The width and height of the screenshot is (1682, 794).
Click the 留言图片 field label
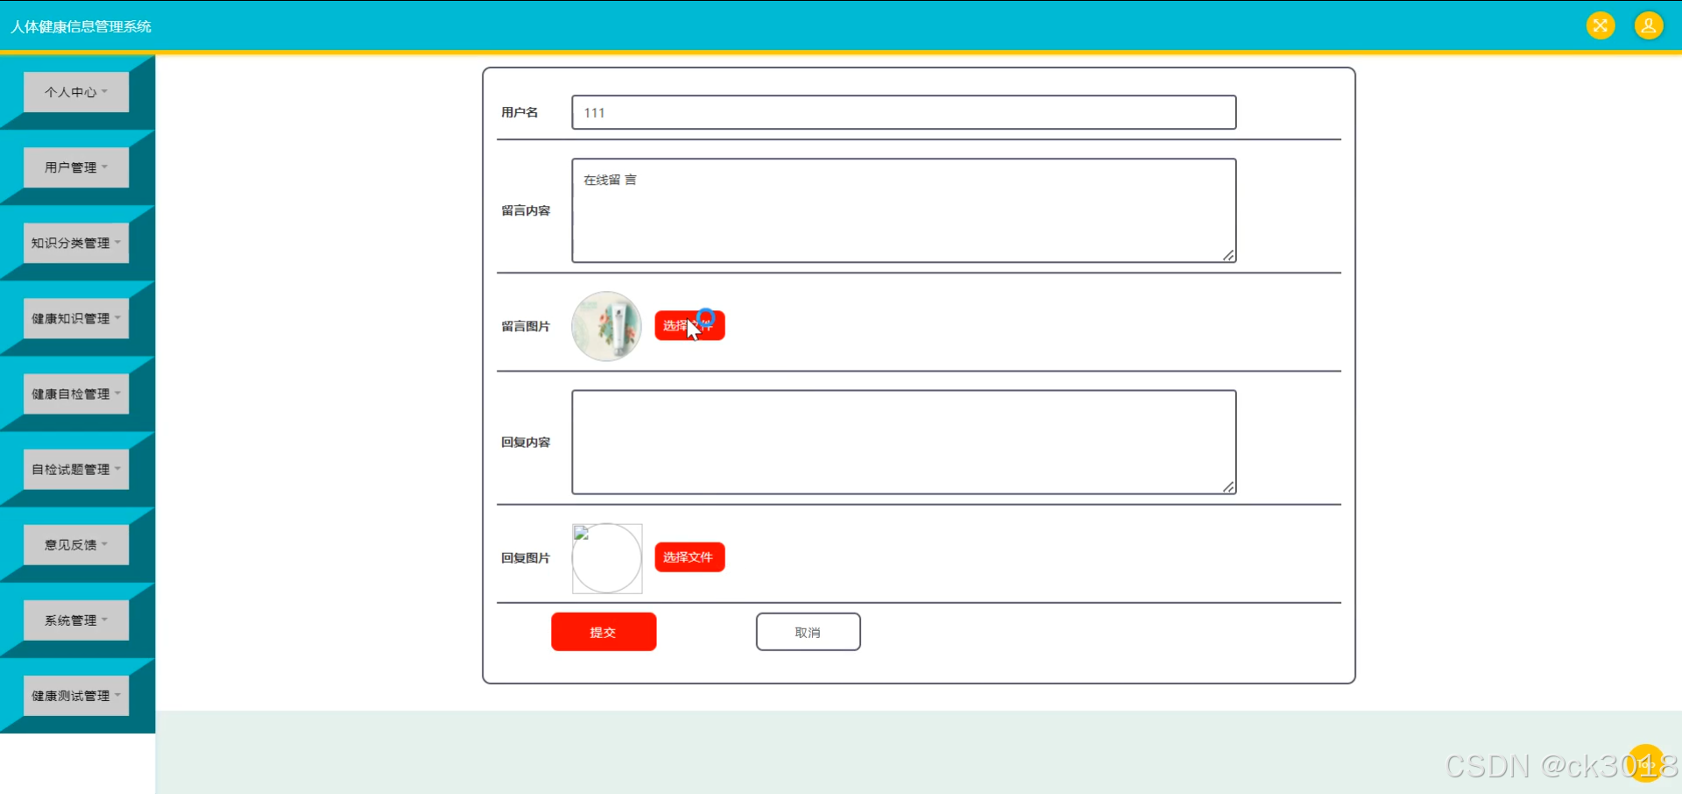click(526, 326)
